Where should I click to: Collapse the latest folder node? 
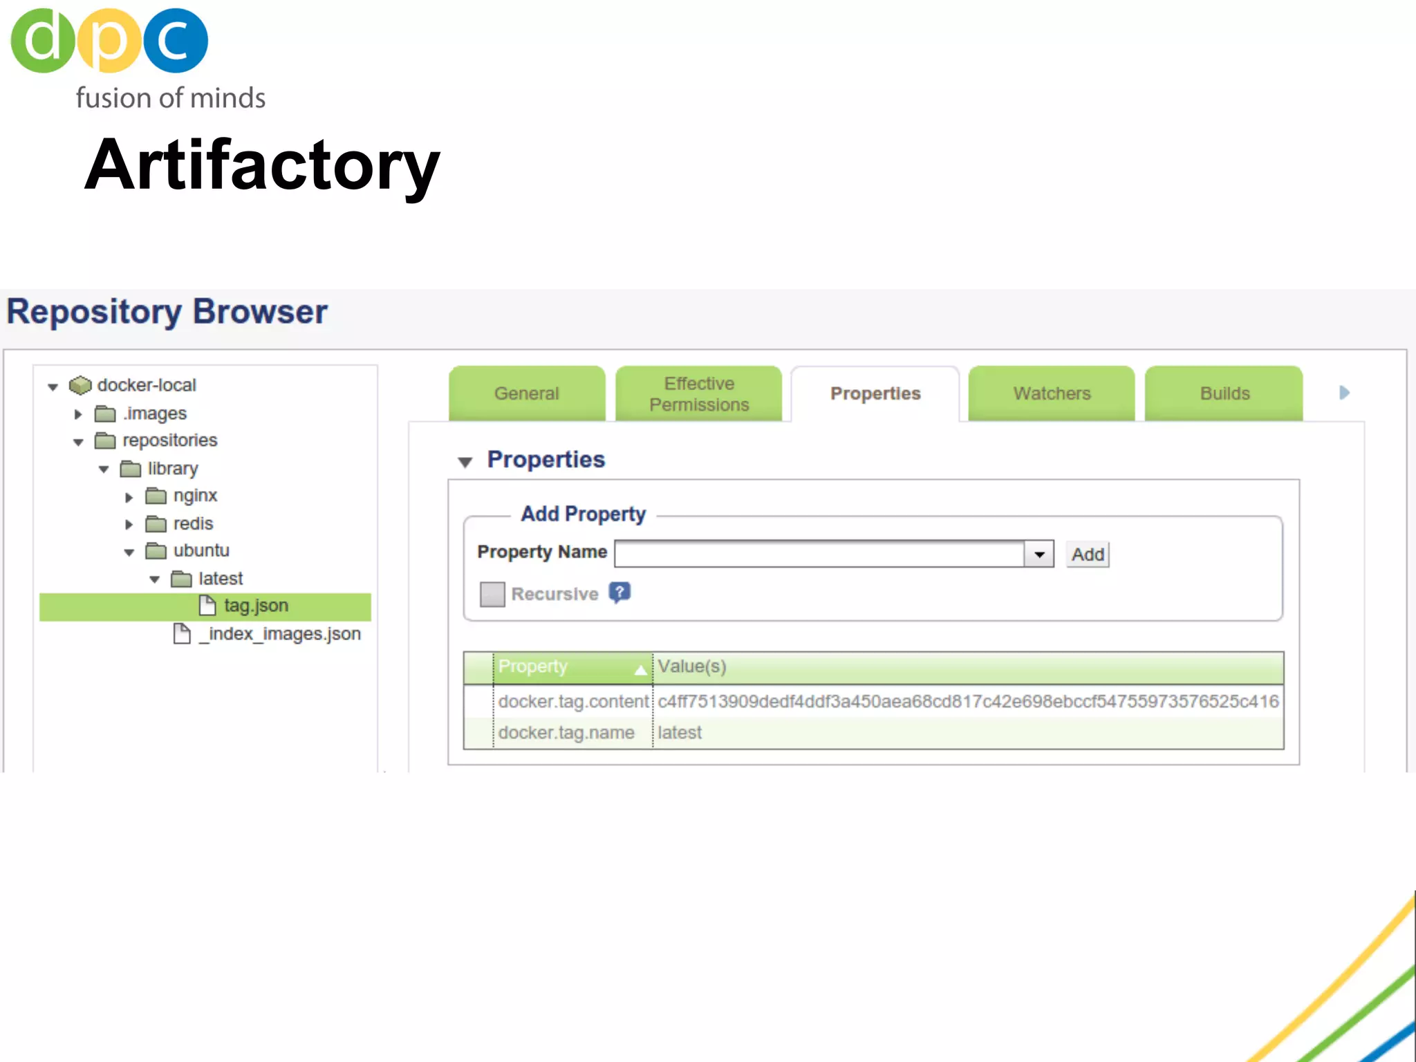pyautogui.click(x=155, y=579)
